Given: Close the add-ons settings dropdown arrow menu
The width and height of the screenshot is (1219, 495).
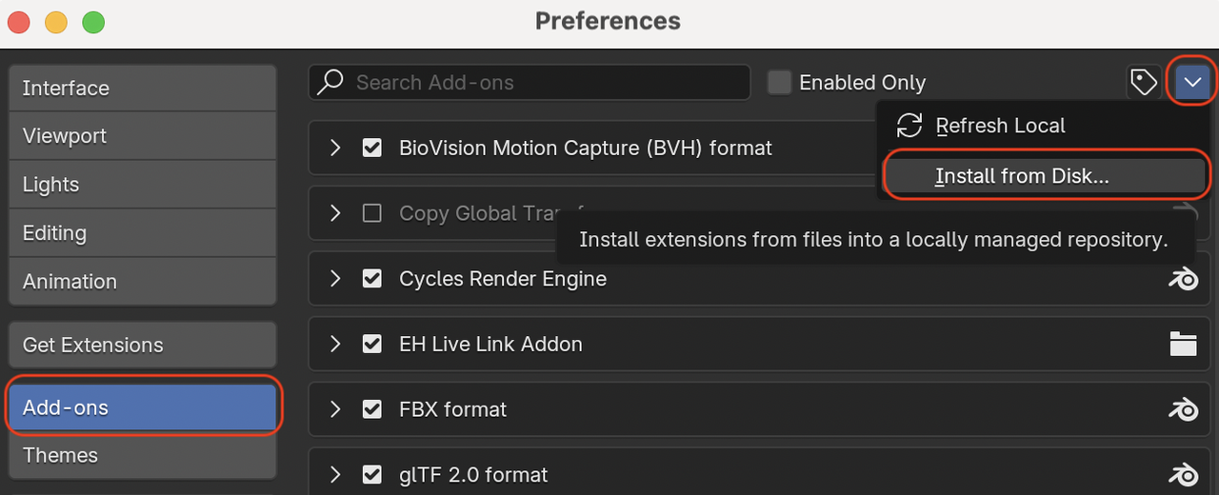Looking at the screenshot, I should 1192,83.
